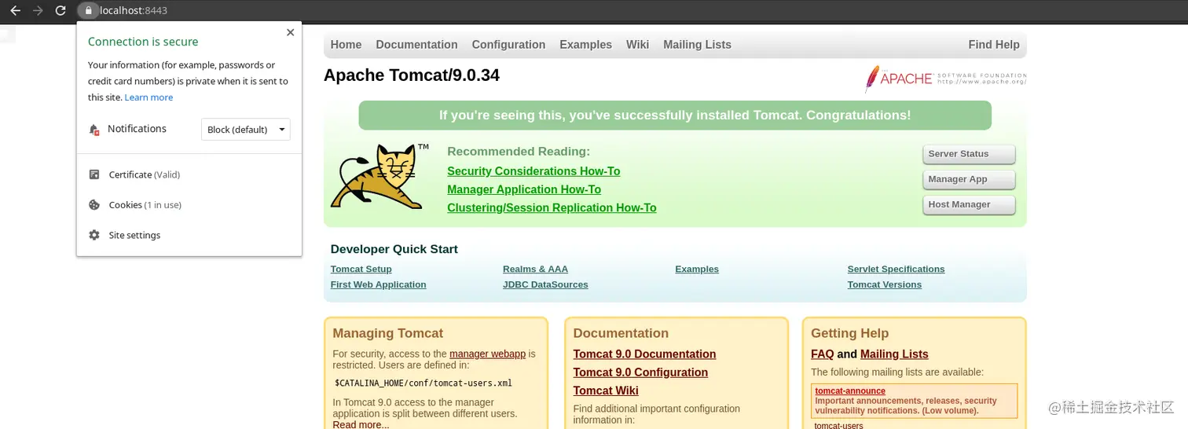Image resolution: width=1188 pixels, height=429 pixels.
Task: Click the browser forward arrow
Action: 38,10
